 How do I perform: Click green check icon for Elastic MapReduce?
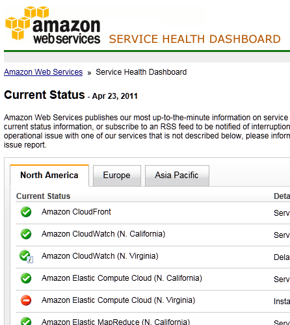pyautogui.click(x=26, y=321)
